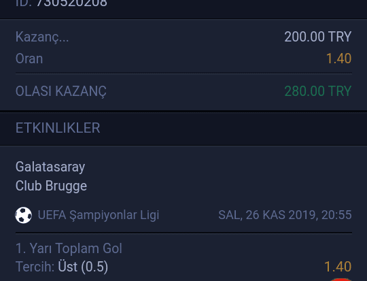Open the Galatasaray team name

[x=50, y=167]
